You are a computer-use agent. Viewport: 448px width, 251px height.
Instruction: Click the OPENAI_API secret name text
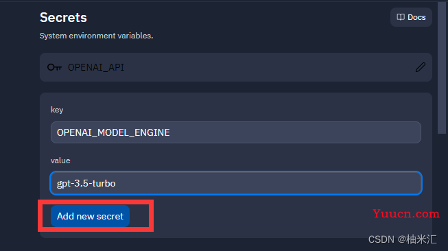[96, 67]
